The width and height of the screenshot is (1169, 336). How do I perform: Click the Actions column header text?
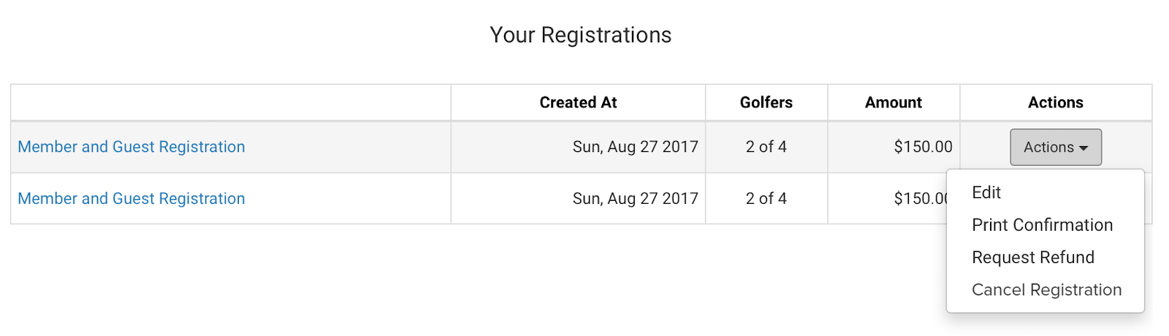1056,103
